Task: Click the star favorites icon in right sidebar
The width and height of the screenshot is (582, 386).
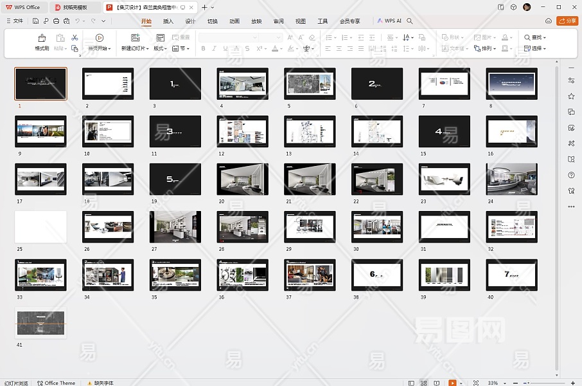Action: tap(571, 96)
